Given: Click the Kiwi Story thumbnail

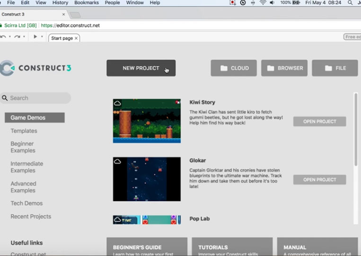Looking at the screenshot, I should coord(147,121).
